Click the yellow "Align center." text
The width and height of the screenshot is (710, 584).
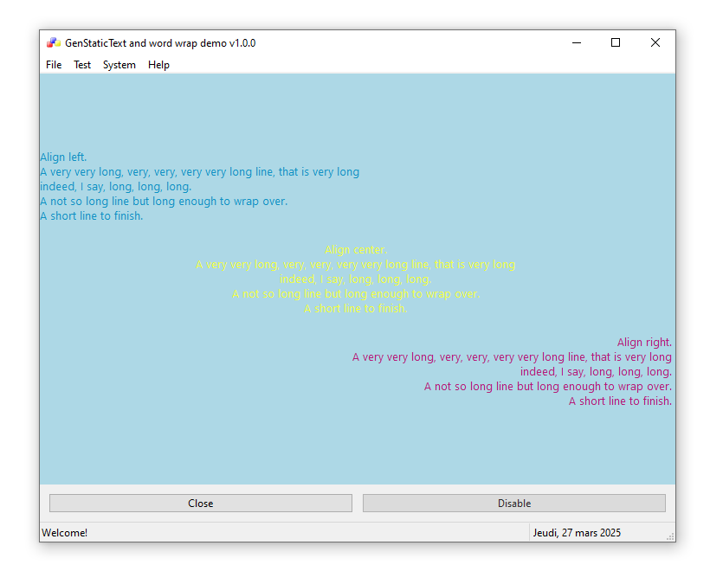point(356,250)
